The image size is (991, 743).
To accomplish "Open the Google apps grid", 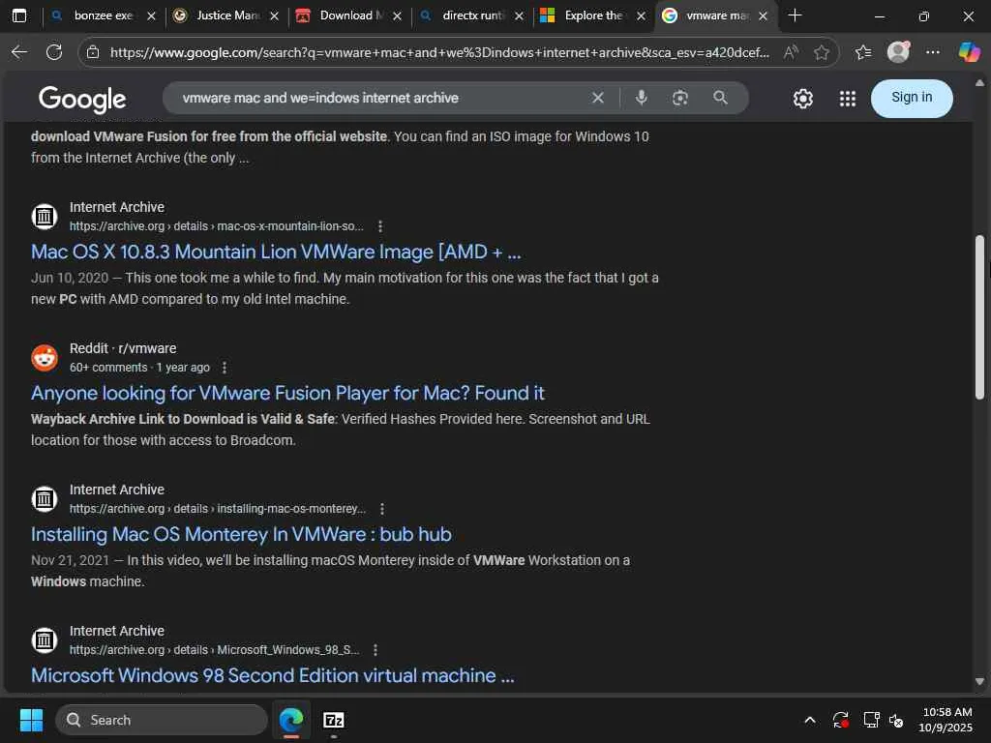I will coord(848,99).
